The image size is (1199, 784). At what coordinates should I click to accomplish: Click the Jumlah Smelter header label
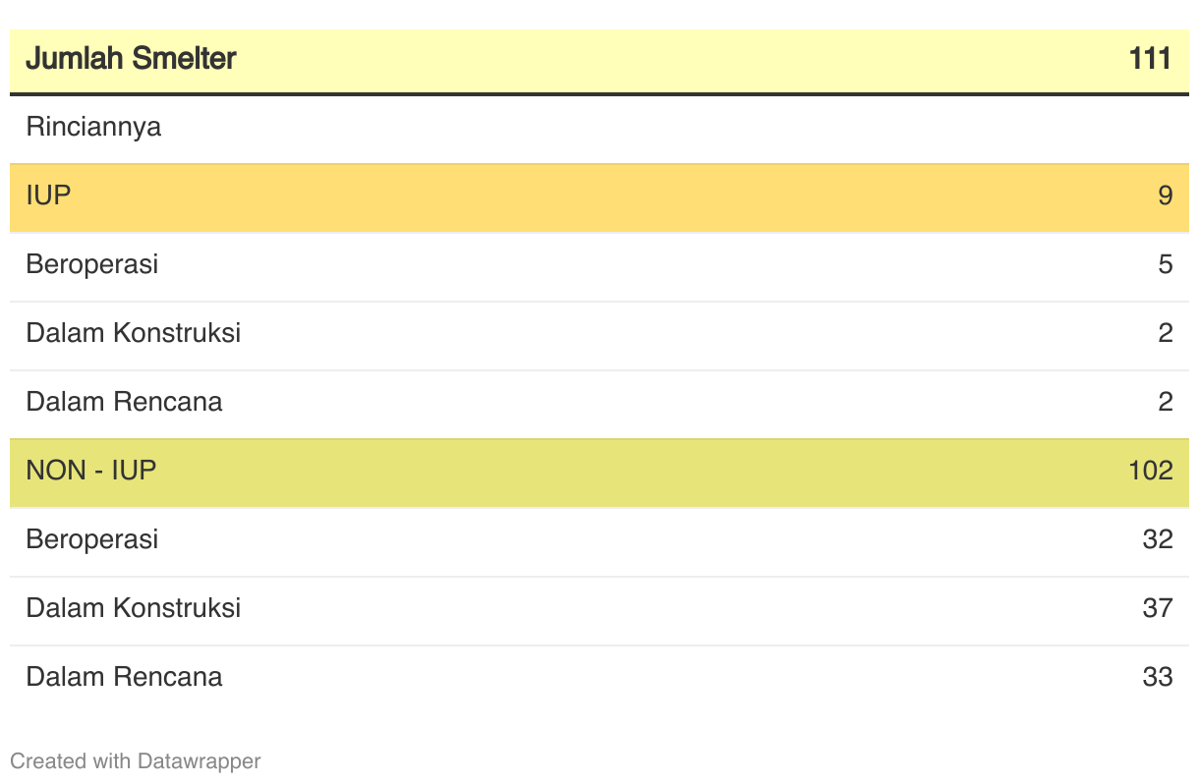[x=131, y=59]
